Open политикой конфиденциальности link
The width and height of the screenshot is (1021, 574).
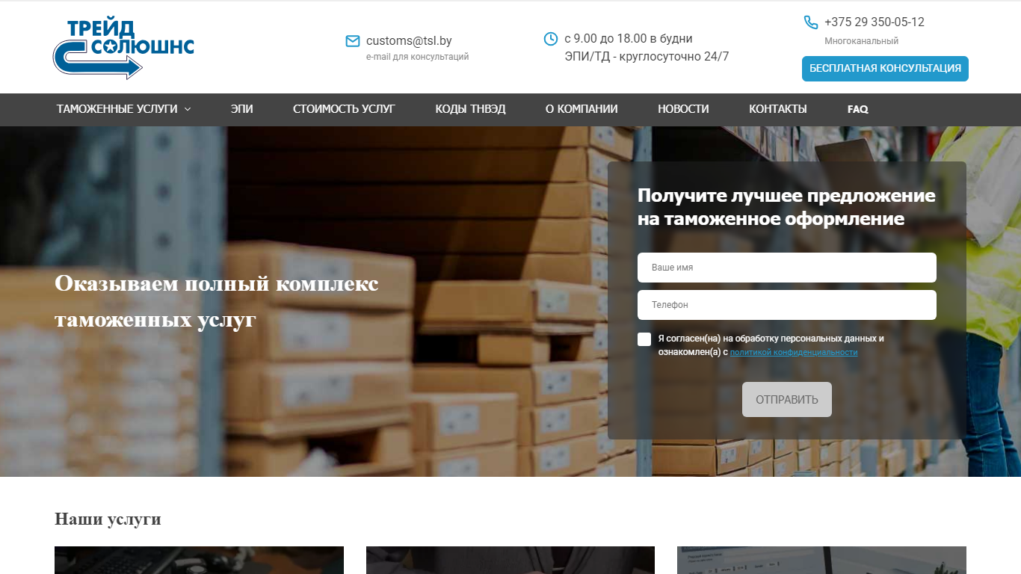click(x=794, y=352)
